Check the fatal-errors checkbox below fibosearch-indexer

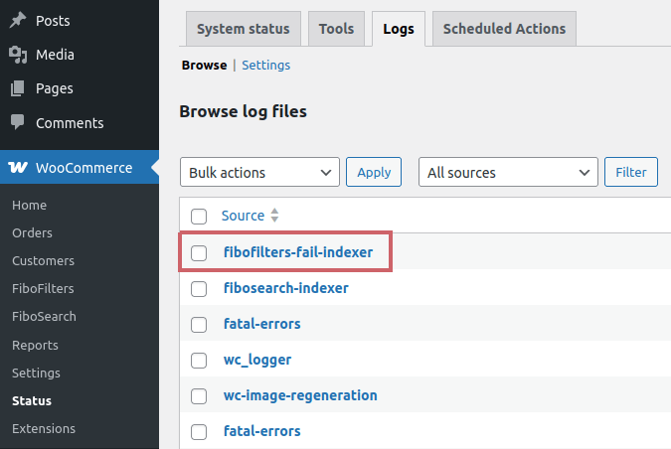click(199, 325)
